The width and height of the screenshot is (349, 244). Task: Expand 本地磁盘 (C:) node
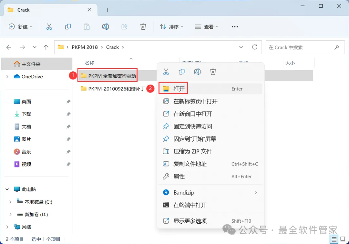pos(10,202)
